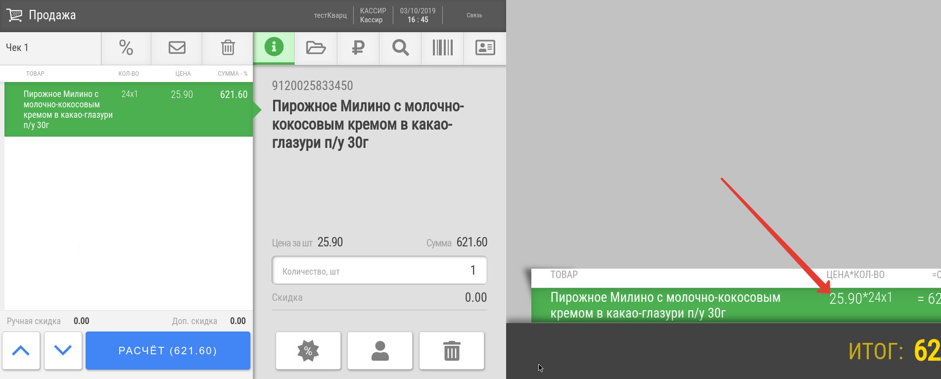Click the person silhouette button

(380, 351)
